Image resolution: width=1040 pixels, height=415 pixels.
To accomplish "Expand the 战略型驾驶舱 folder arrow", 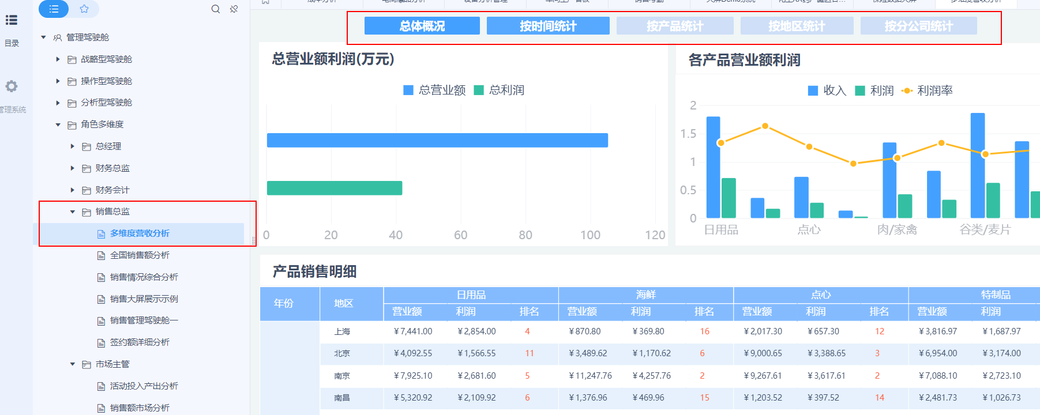I will click(58, 59).
